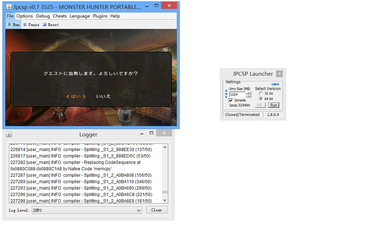Open the File menu

click(10, 16)
